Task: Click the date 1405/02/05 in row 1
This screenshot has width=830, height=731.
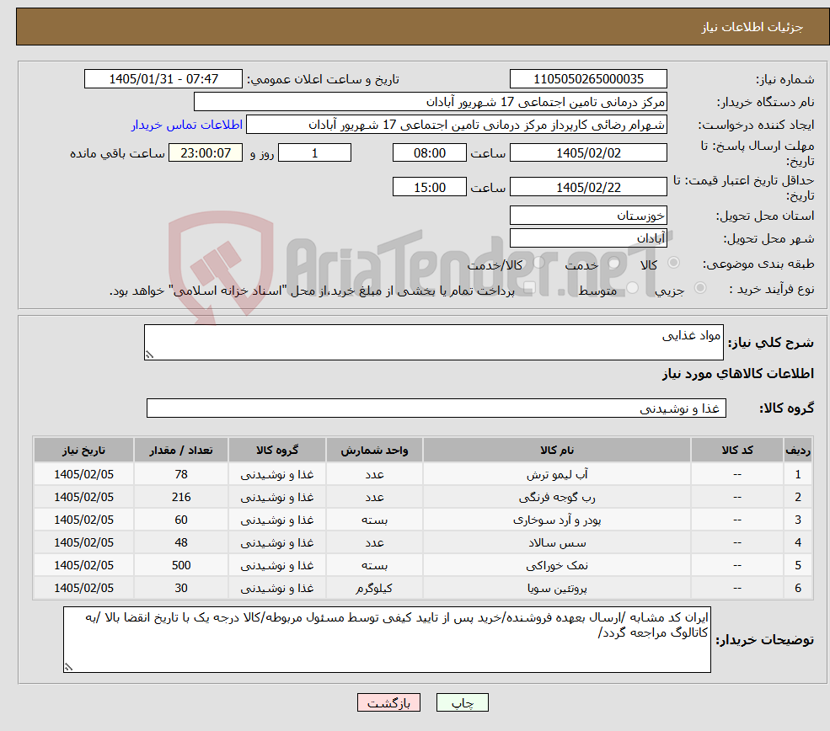Action: click(83, 474)
